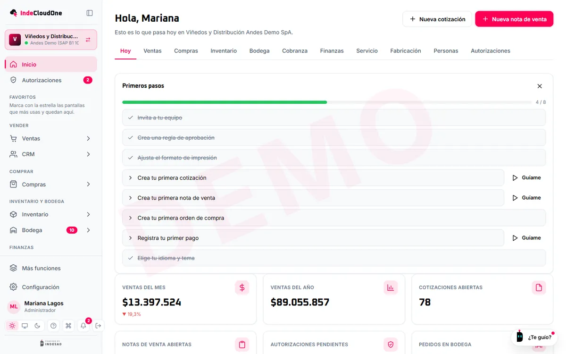Click the Ventas del mes value $13.397.524

pyautogui.click(x=151, y=303)
